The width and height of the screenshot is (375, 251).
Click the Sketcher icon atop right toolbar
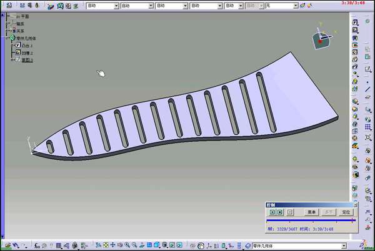click(354, 22)
